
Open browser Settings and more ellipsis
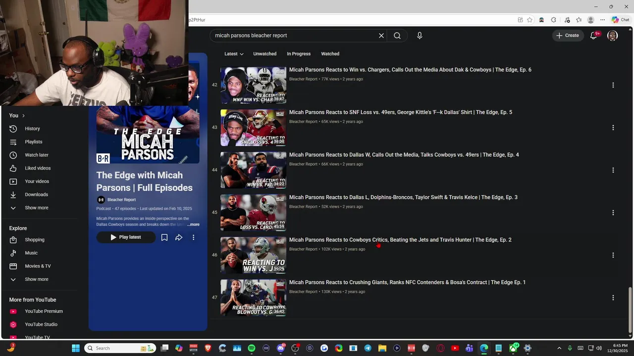point(602,20)
